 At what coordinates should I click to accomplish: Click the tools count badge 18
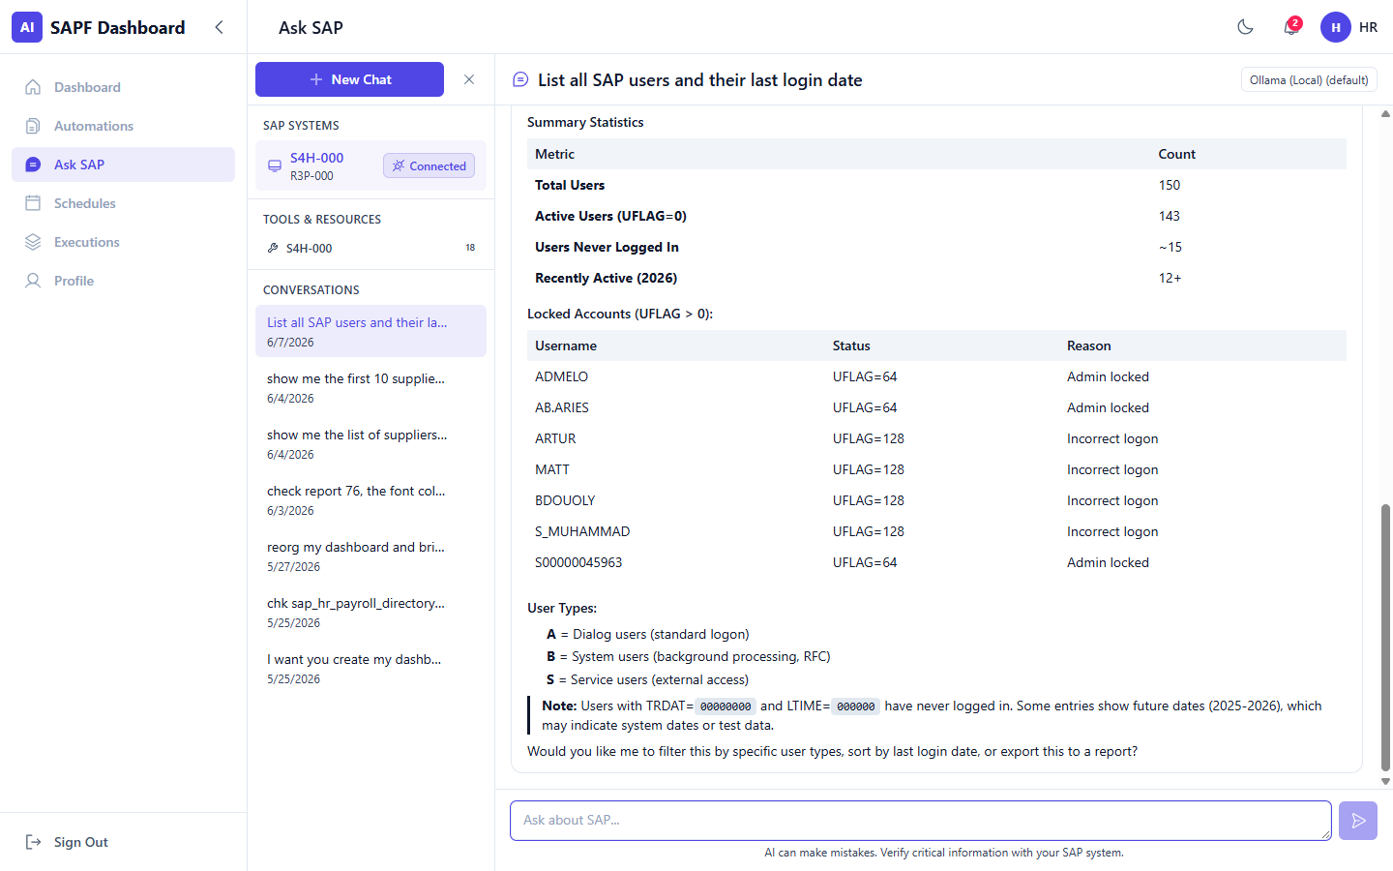470,248
